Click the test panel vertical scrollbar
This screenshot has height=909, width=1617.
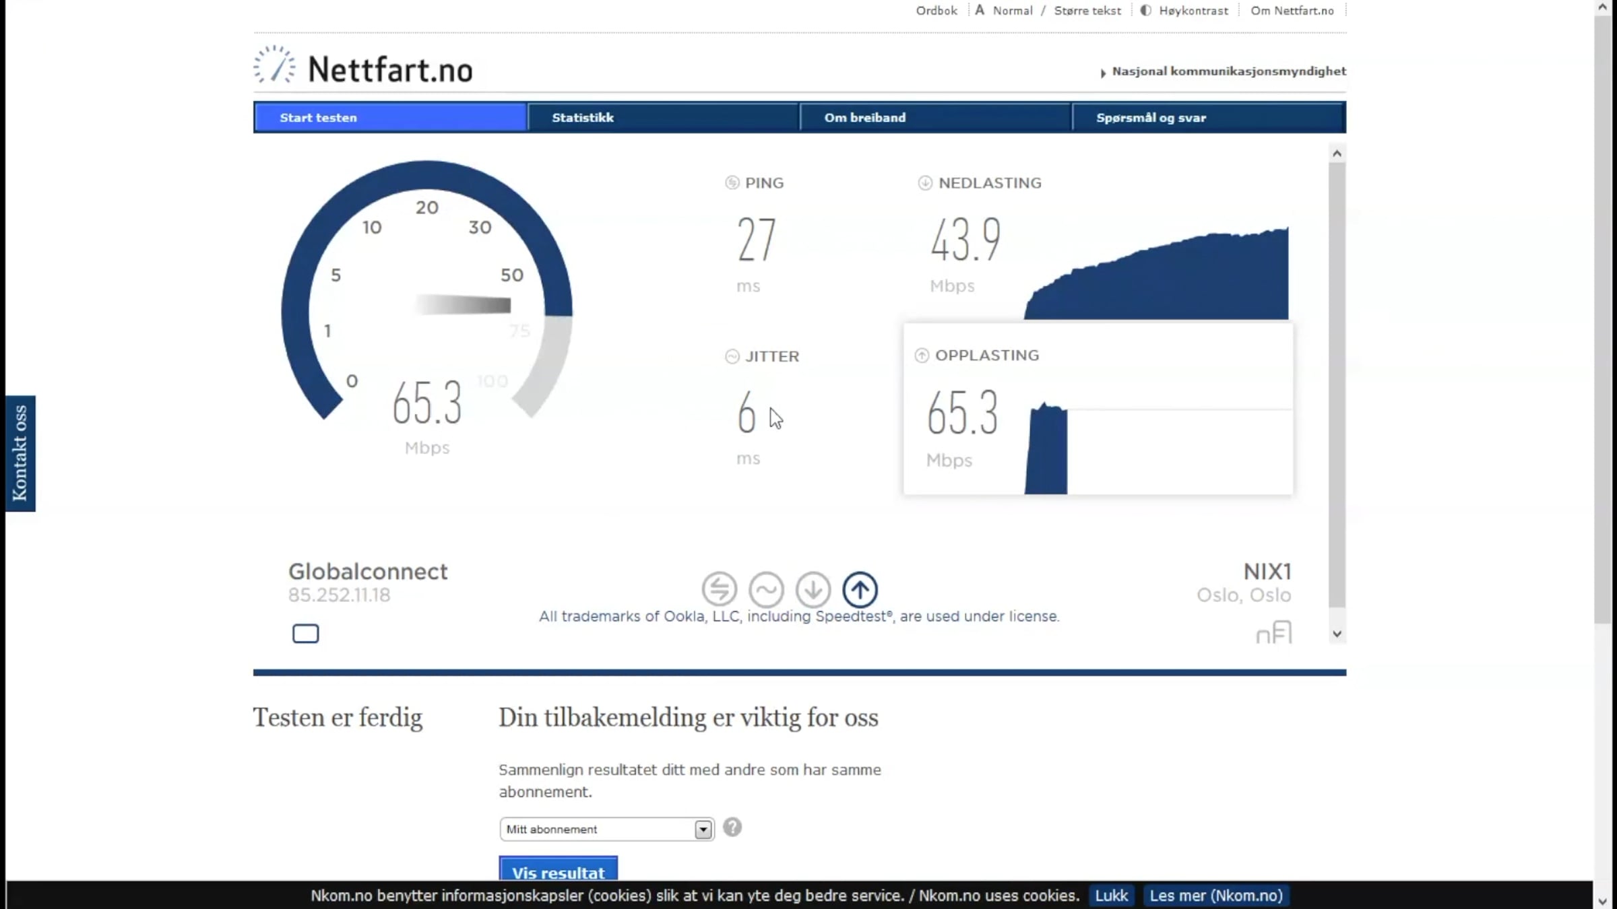click(x=1337, y=384)
